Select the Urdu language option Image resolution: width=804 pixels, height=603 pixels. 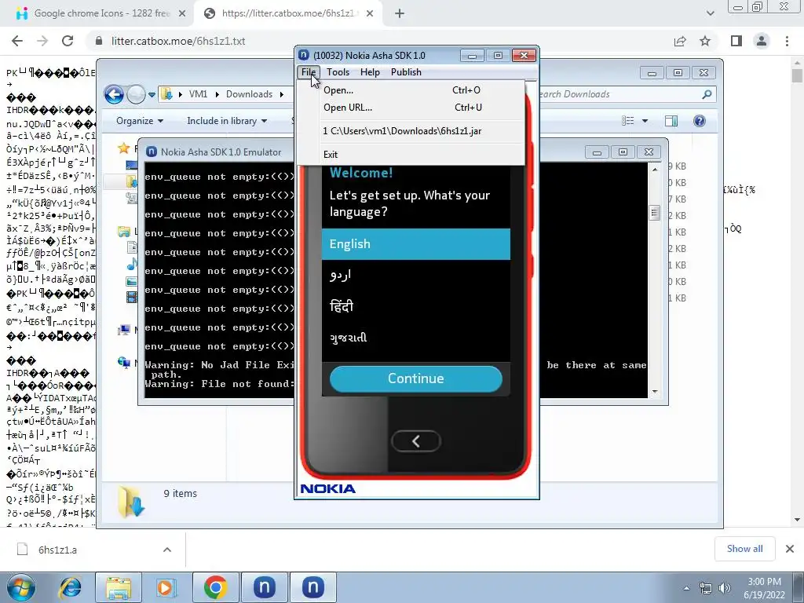[416, 276]
